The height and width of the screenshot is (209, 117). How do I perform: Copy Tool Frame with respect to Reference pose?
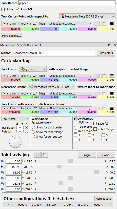pyautogui.click(x=96, y=108)
